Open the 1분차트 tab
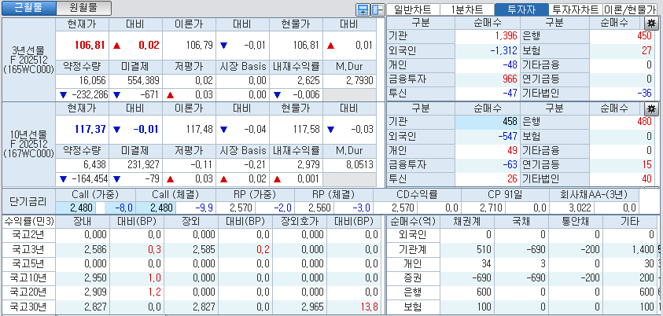 (467, 9)
